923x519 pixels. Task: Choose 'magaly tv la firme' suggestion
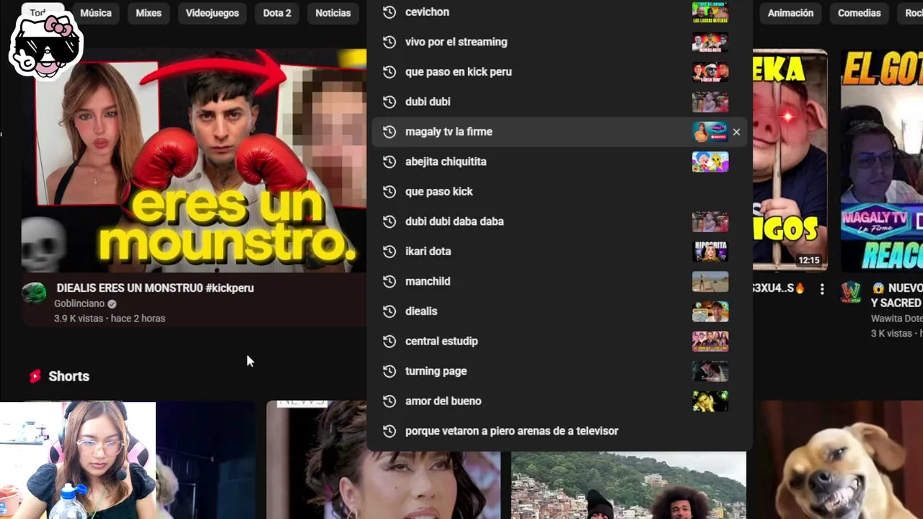[x=559, y=132]
